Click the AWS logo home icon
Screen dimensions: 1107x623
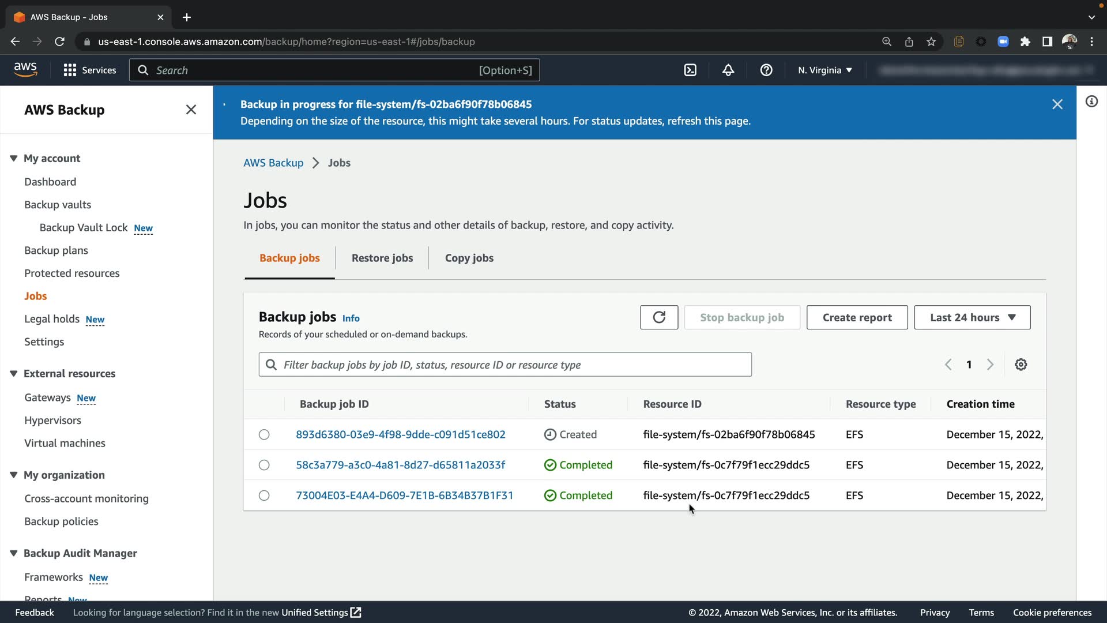[25, 69]
